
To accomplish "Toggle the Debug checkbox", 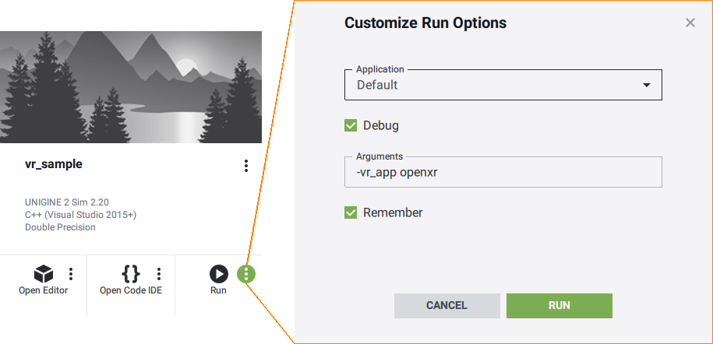I will (351, 125).
